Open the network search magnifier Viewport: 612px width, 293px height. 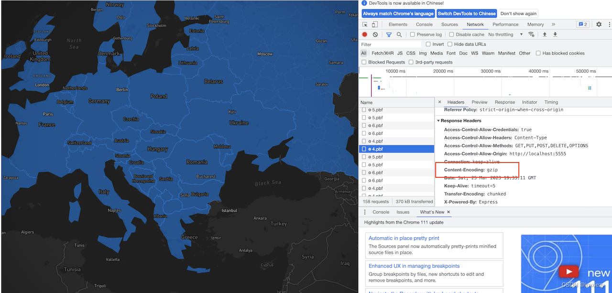pos(399,34)
